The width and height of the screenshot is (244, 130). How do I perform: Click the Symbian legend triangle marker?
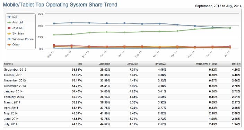9,33
